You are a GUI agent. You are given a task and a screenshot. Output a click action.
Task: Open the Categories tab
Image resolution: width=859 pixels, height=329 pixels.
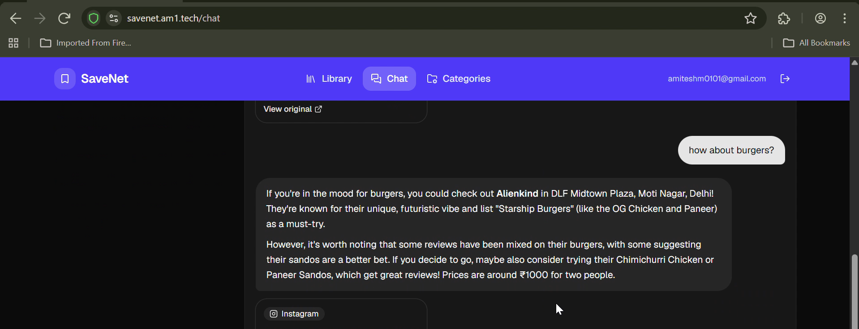pyautogui.click(x=459, y=79)
